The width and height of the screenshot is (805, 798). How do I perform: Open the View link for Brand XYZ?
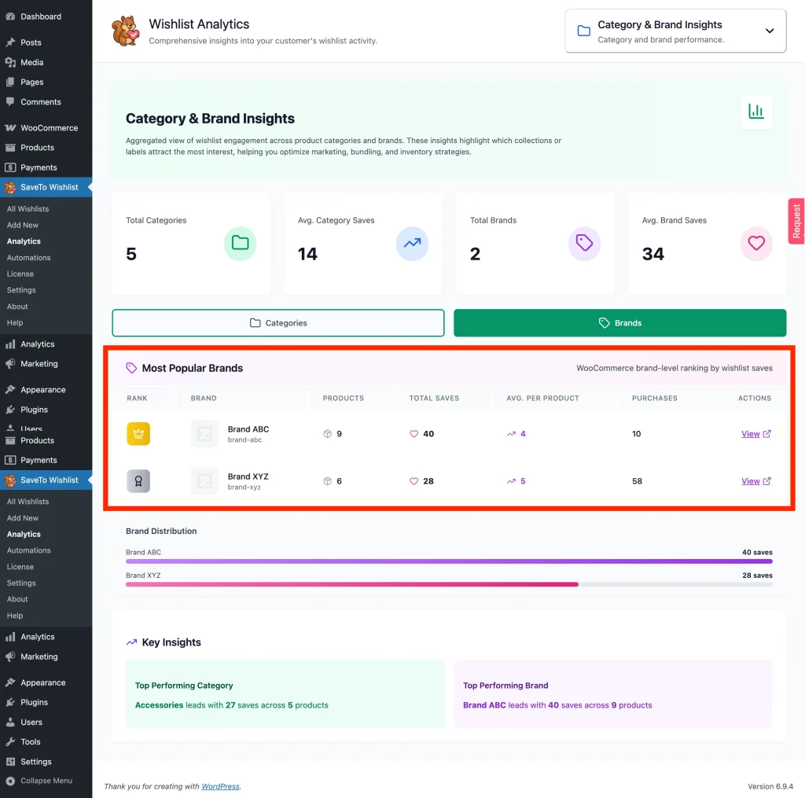755,481
